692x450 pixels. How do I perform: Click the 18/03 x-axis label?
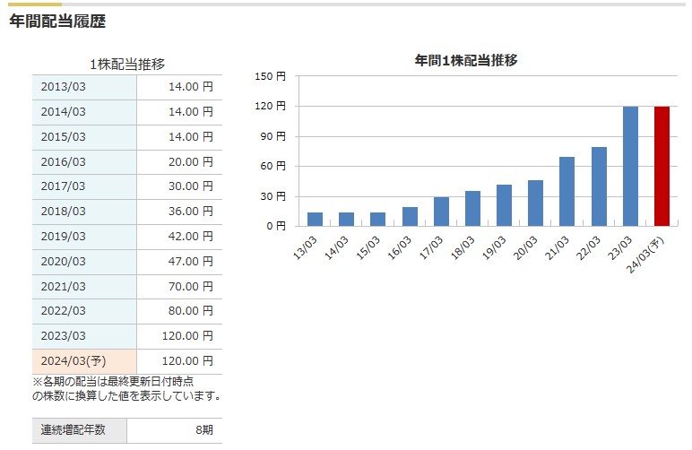click(x=463, y=248)
